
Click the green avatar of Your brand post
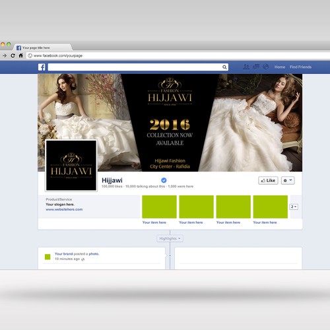48,257
